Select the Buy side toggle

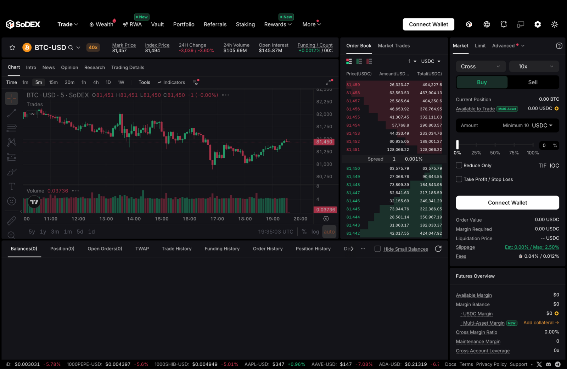click(x=482, y=82)
